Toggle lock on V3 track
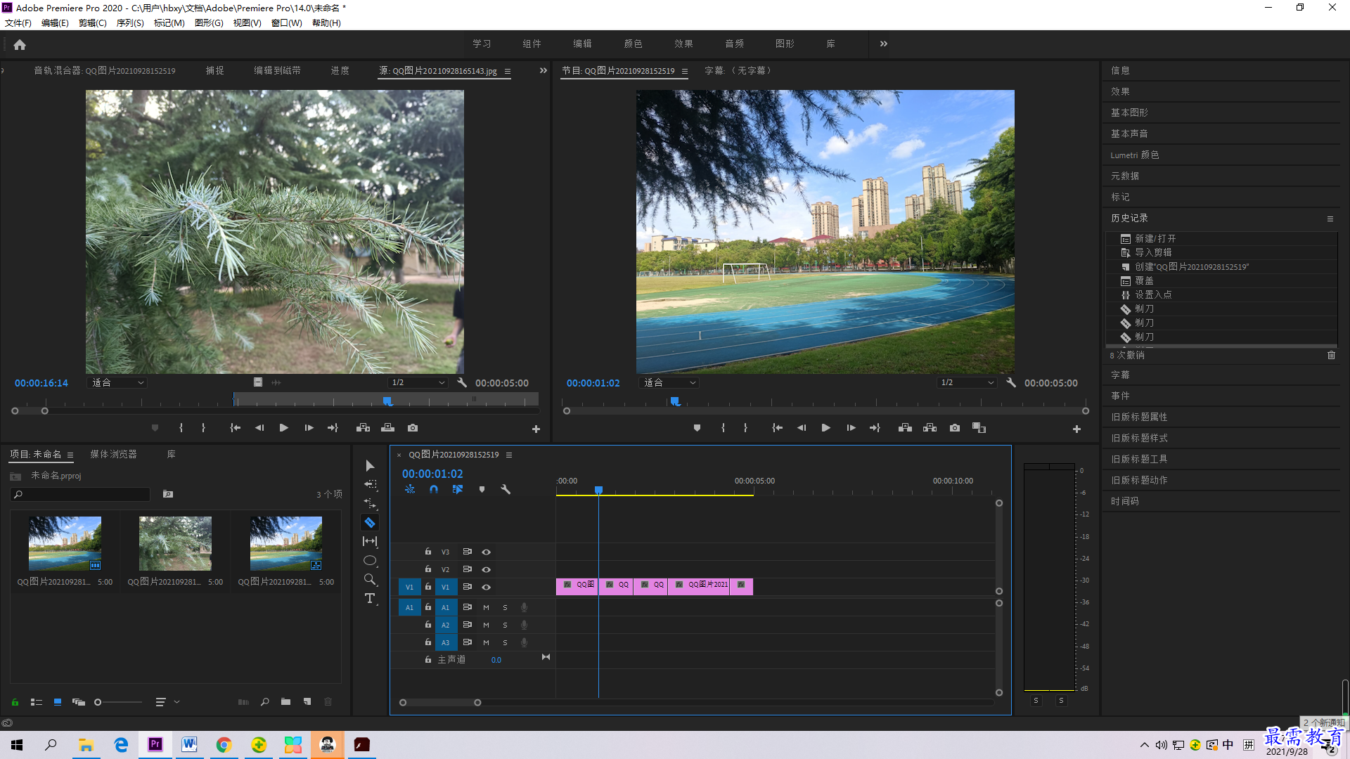The height and width of the screenshot is (759, 1350). click(427, 552)
